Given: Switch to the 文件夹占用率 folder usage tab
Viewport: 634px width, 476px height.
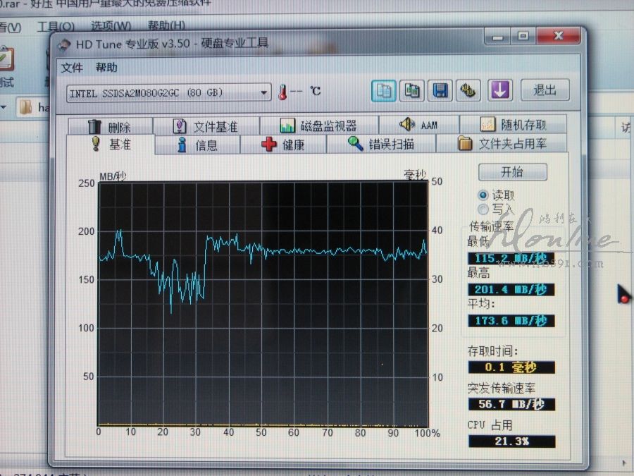Looking at the screenshot, I should coord(502,144).
